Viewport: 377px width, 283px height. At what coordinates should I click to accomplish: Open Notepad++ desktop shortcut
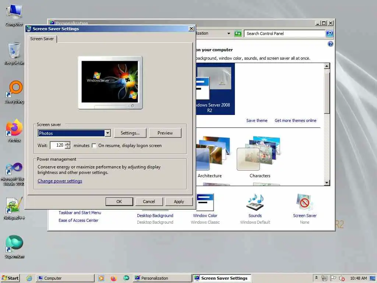click(14, 208)
